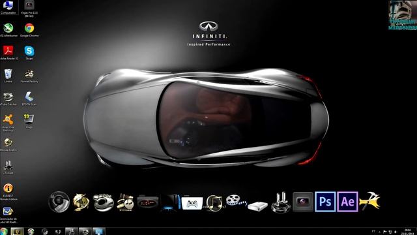Image resolution: width=417 pixels, height=235 pixels.
Task: Open the Google Chrome desktop shortcut
Action: click(29, 29)
